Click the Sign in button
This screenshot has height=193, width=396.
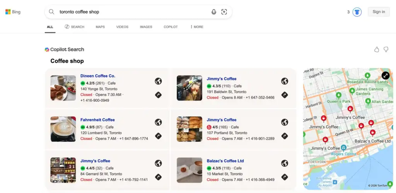pos(379,12)
